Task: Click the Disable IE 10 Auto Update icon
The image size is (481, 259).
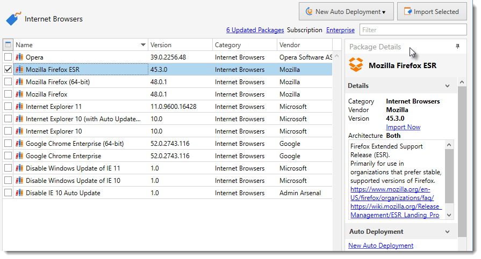Action: click(x=20, y=193)
